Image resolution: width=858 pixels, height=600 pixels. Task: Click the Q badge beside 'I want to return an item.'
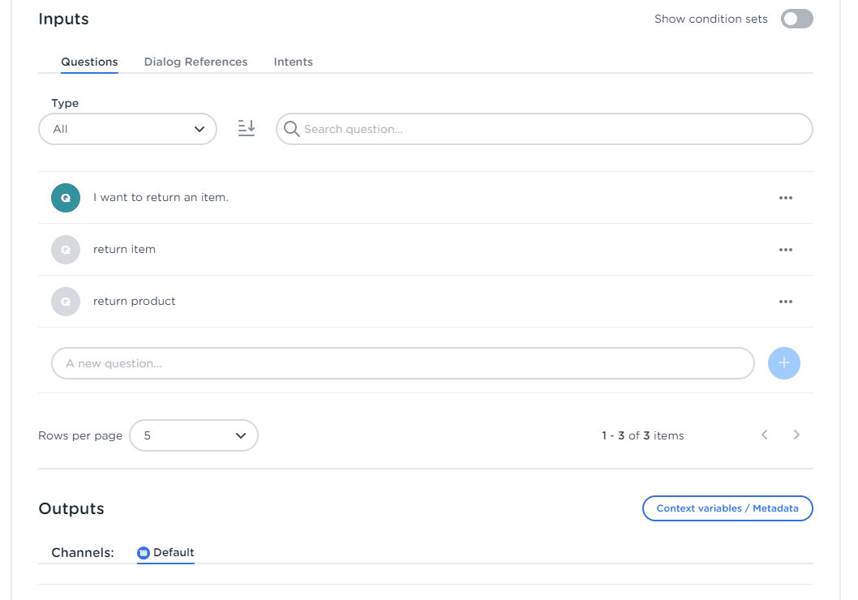click(66, 197)
